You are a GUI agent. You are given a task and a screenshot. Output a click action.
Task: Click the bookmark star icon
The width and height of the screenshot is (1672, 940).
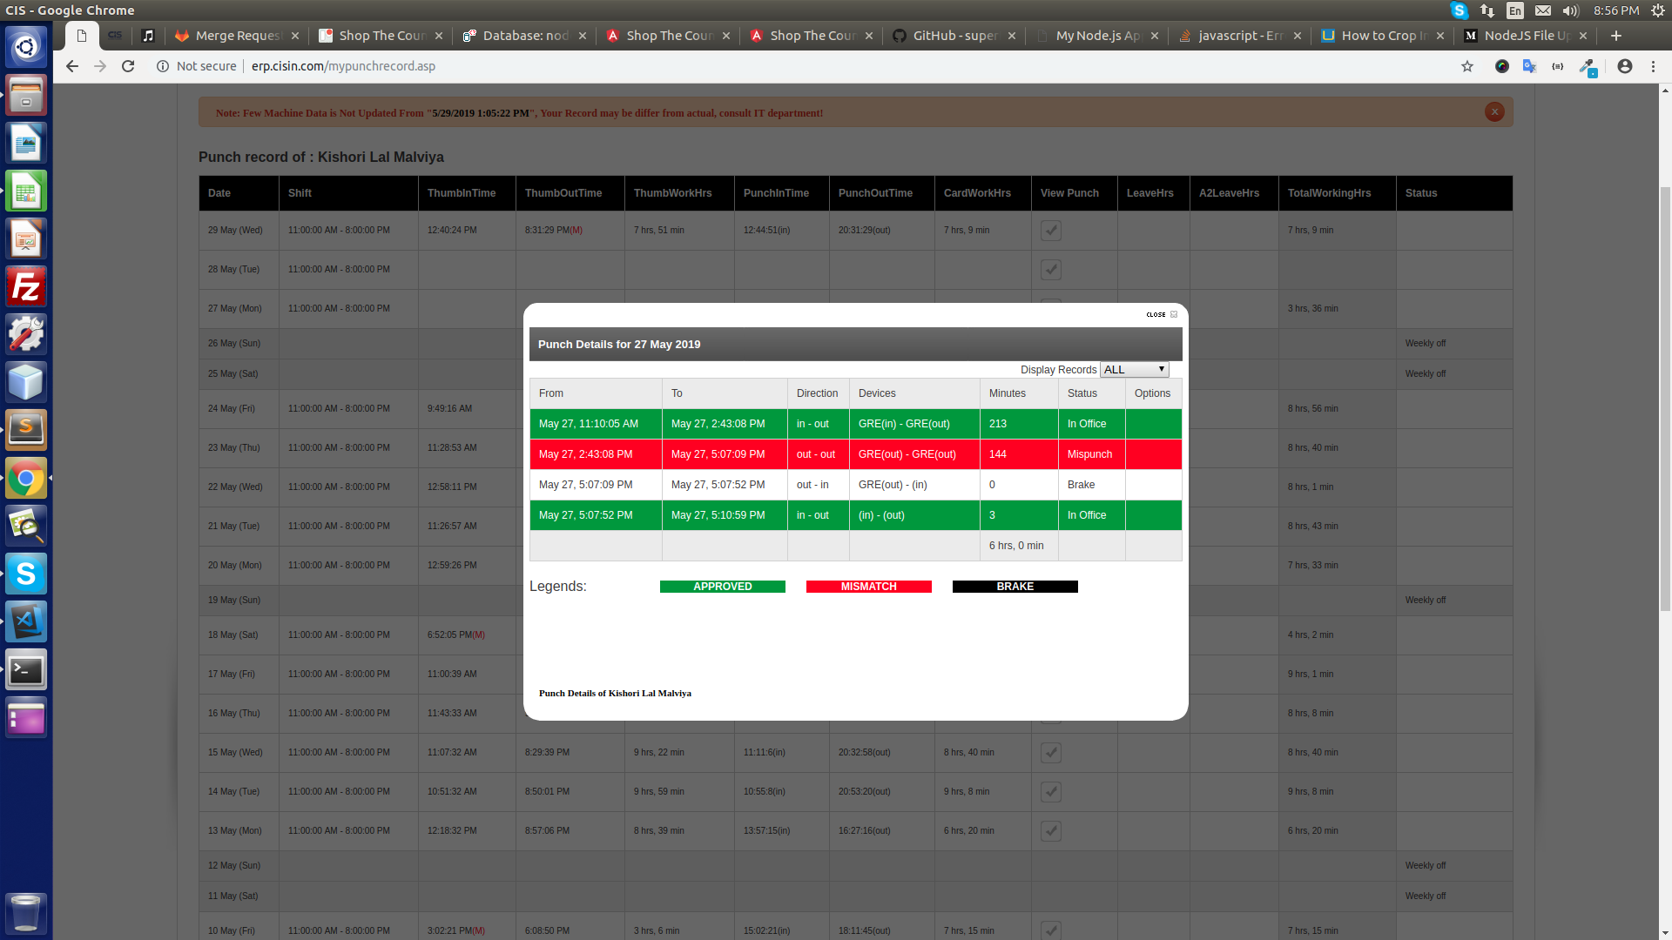(1467, 66)
